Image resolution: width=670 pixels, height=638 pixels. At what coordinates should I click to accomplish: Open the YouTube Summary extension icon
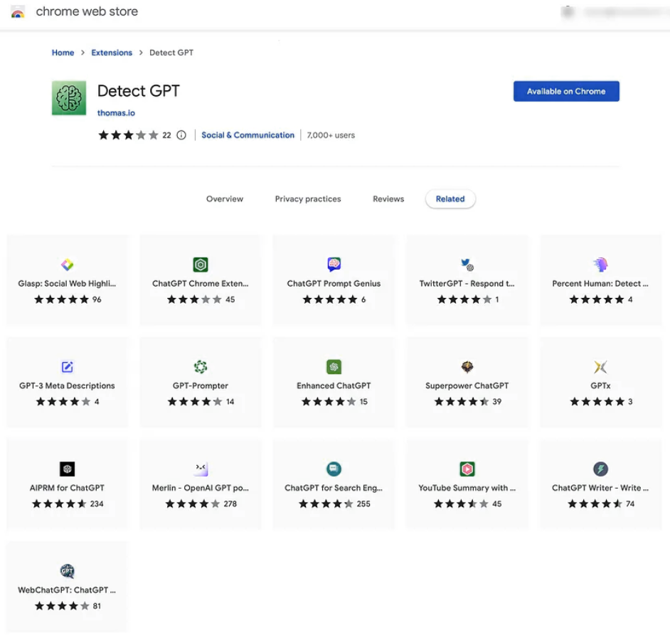467,469
